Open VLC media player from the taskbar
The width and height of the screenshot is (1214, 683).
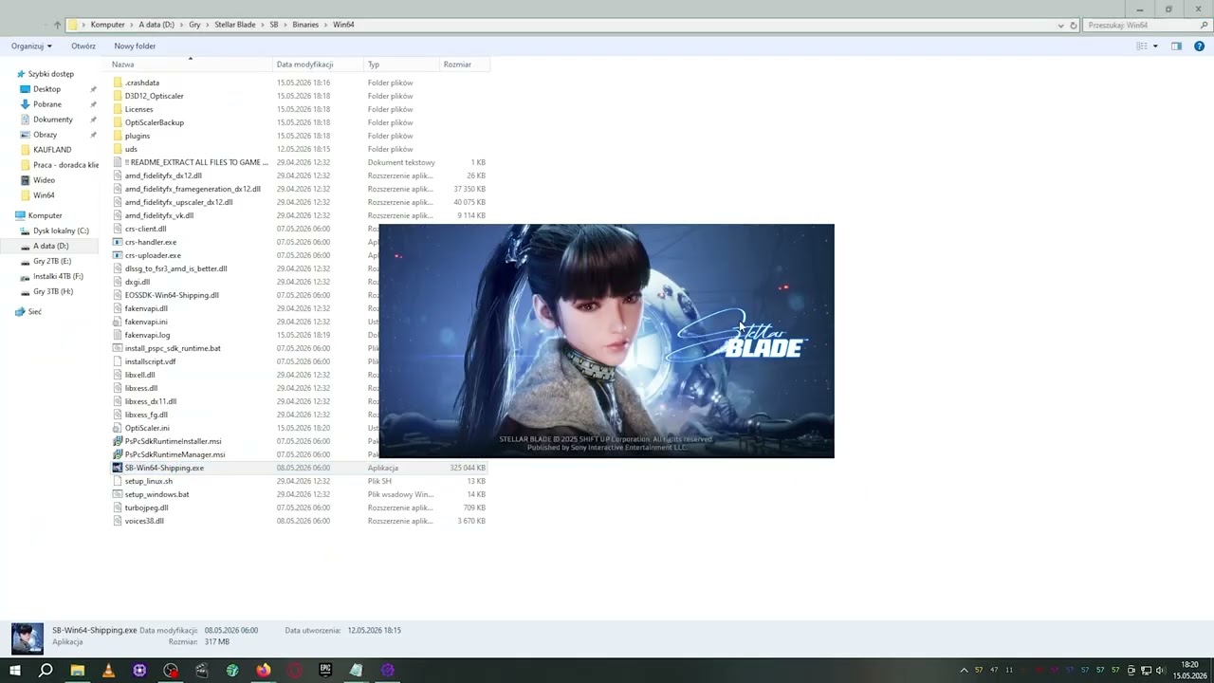click(x=108, y=671)
